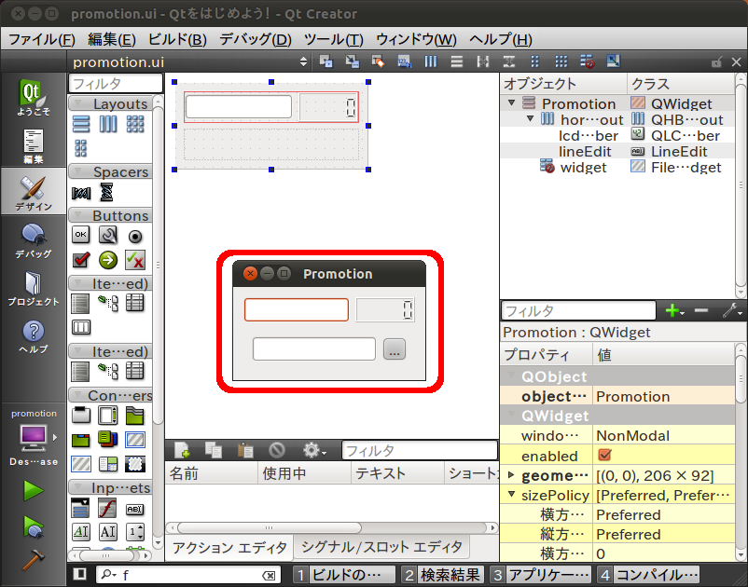
Task: Switch to デバッグ mode with the bug icon
Action: [x=33, y=239]
